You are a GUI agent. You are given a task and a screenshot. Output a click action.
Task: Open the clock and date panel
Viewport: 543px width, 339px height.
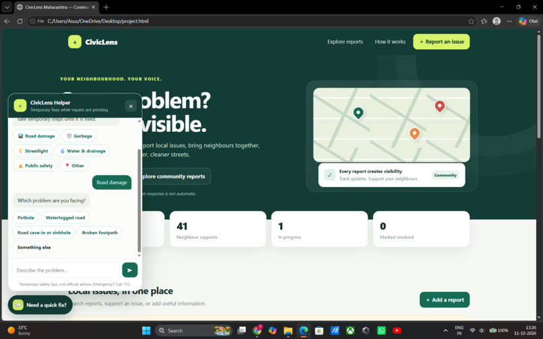[x=525, y=330]
